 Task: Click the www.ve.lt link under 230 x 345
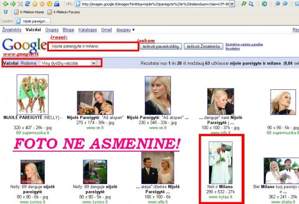157,128
